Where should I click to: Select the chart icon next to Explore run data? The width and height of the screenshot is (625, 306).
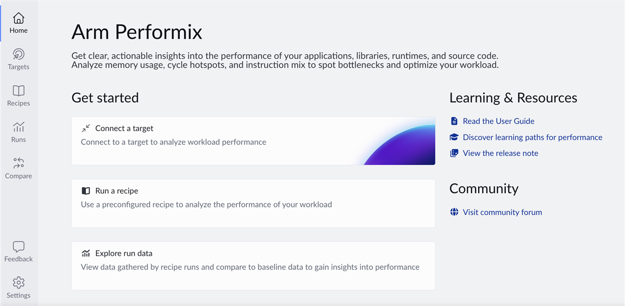click(x=85, y=253)
